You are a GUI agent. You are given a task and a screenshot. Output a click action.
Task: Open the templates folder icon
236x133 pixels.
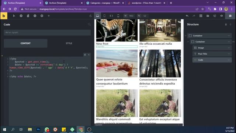point(208,16)
